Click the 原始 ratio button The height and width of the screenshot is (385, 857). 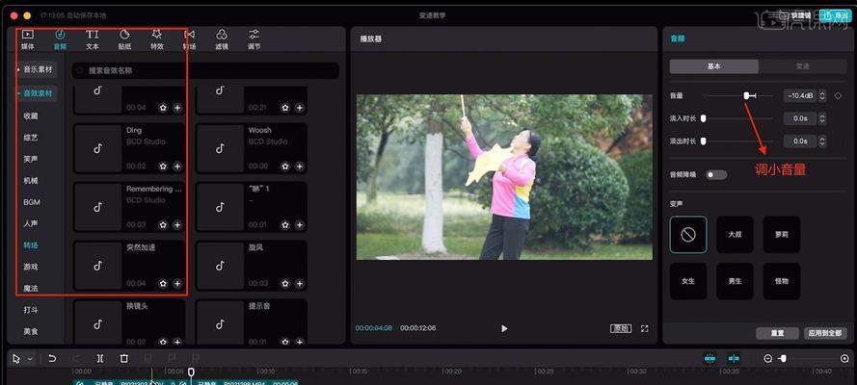621,328
